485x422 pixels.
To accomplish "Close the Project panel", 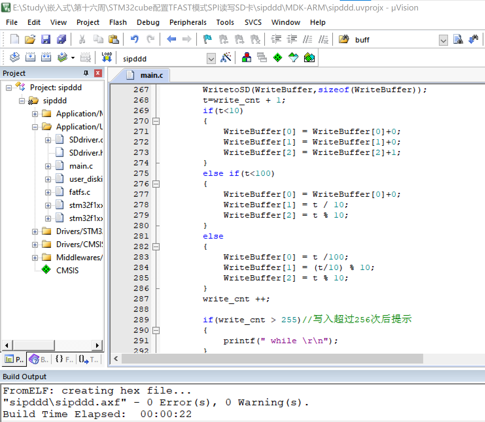I will [98, 73].
